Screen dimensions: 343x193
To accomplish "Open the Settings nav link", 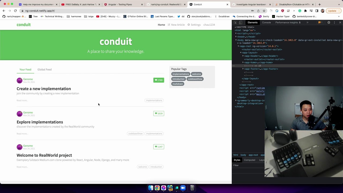I will 194,25.
